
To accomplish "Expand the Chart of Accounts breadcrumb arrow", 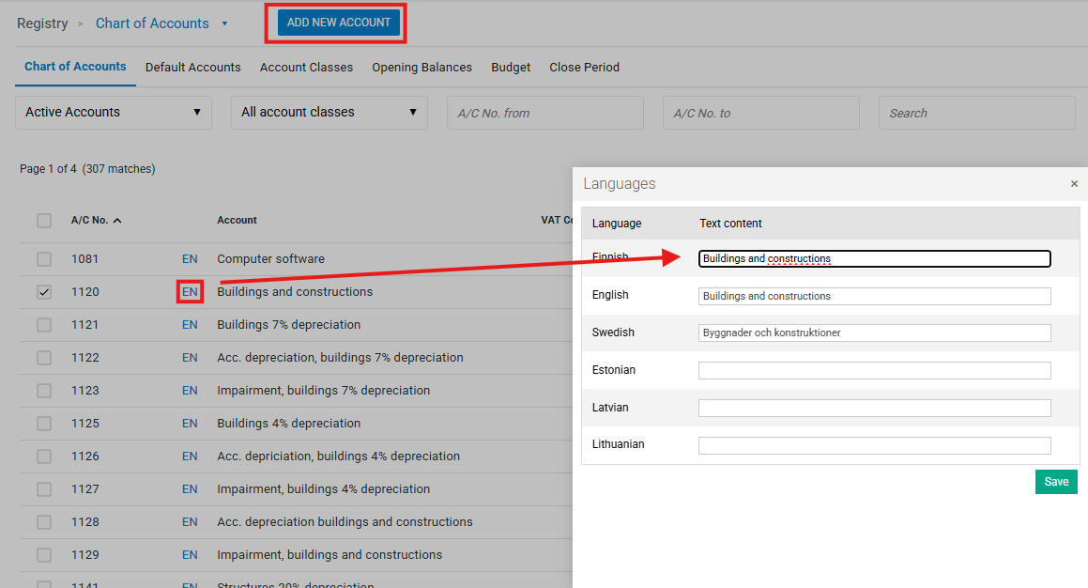I will 225,24.
